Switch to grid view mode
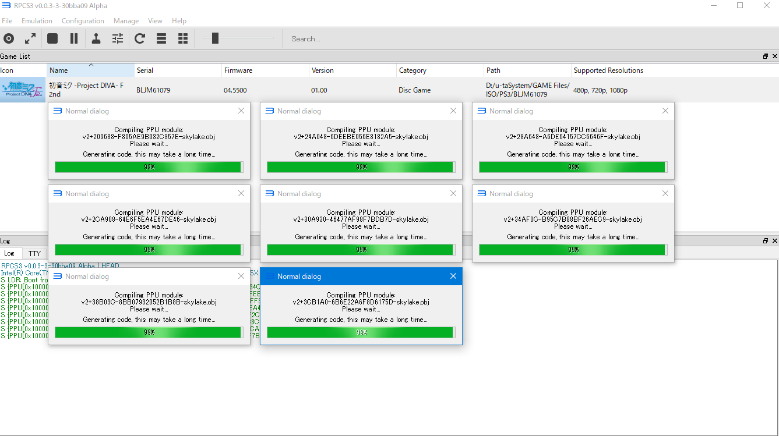Image resolution: width=779 pixels, height=436 pixels. coord(183,38)
